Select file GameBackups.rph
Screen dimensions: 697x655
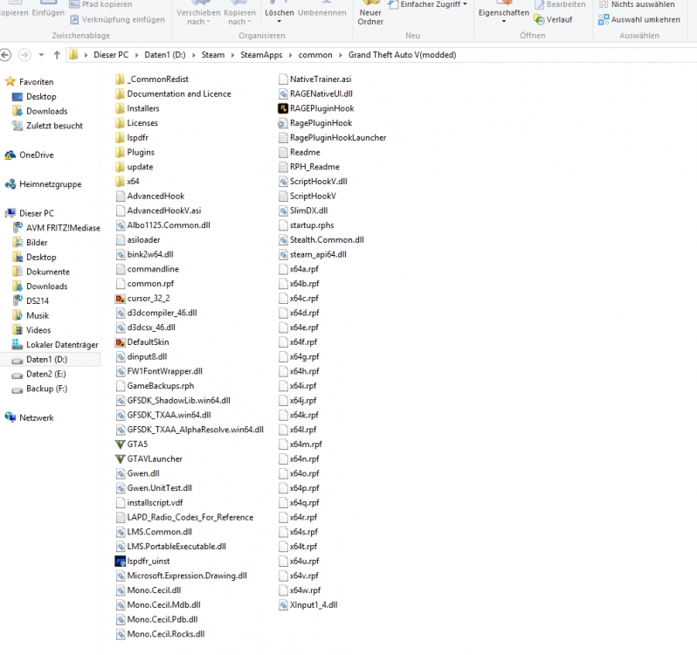[x=155, y=386]
